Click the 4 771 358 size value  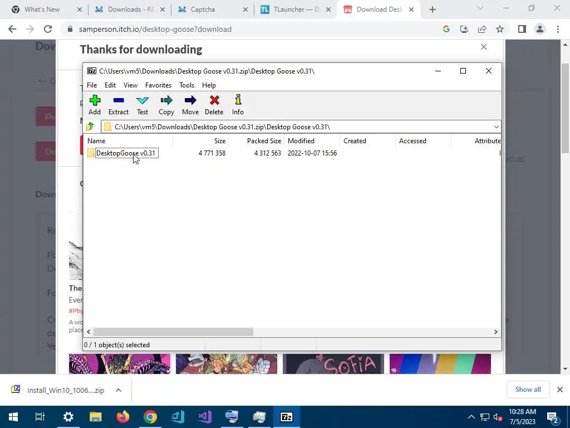[212, 153]
